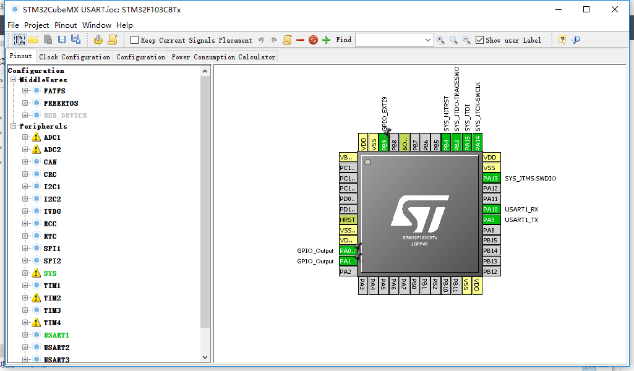Viewport: 634px width, 371px height.
Task: Click the open folder toolbar icon
Action: pos(33,40)
